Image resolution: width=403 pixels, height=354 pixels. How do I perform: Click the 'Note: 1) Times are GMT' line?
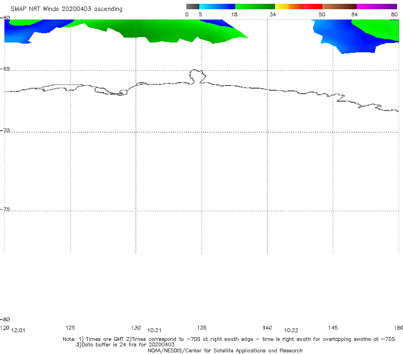point(229,339)
